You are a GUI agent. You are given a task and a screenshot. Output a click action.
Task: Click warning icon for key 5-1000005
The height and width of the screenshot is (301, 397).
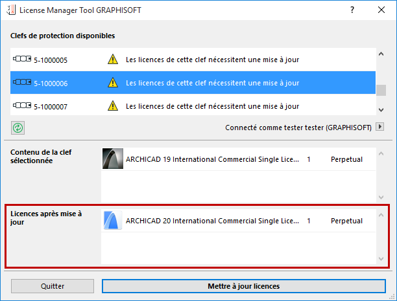(113, 60)
